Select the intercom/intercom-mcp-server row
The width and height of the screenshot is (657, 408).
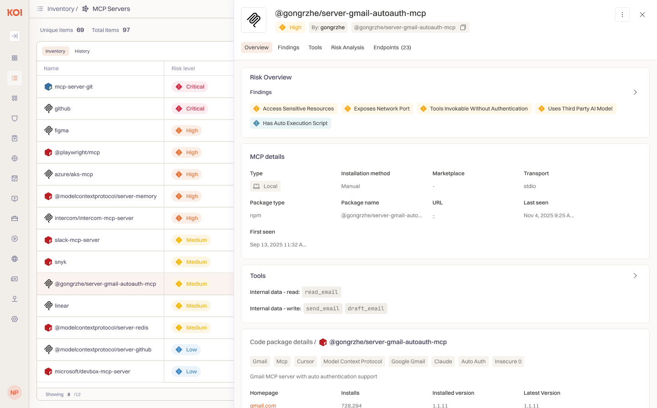pos(136,218)
